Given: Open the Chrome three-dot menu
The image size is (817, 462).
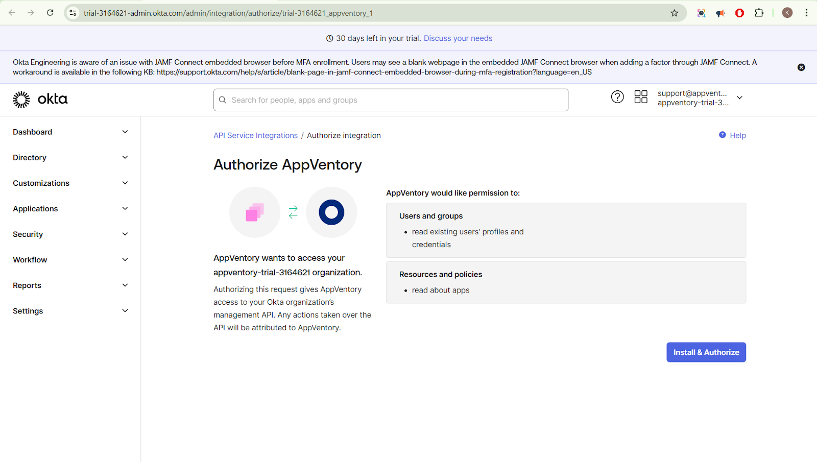Looking at the screenshot, I should (807, 13).
